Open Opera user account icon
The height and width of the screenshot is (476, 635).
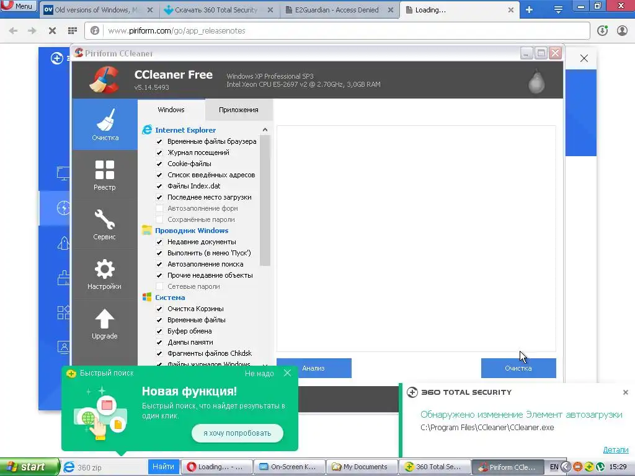(622, 31)
